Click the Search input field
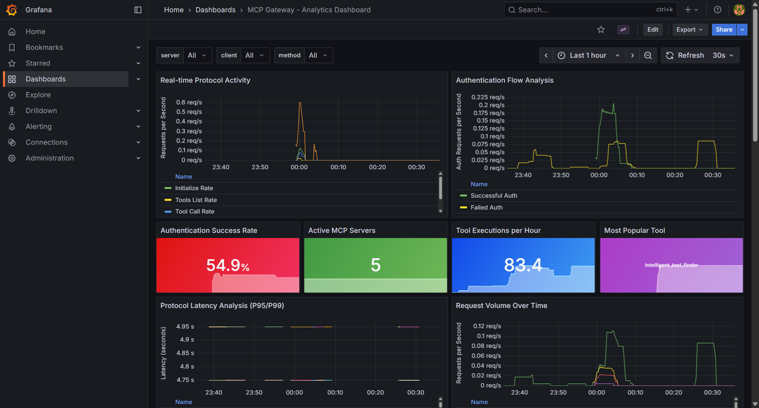759x408 pixels. click(573, 9)
